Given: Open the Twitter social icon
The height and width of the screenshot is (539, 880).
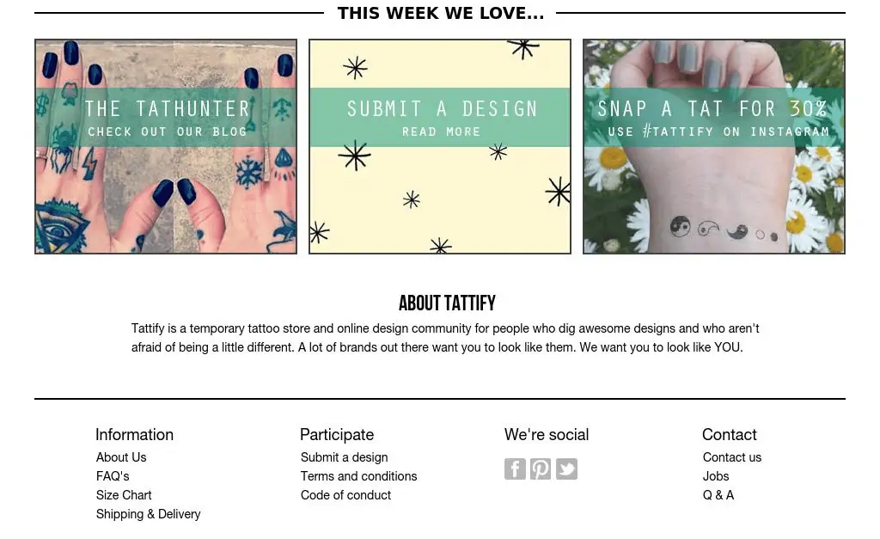Looking at the screenshot, I should coord(566,469).
